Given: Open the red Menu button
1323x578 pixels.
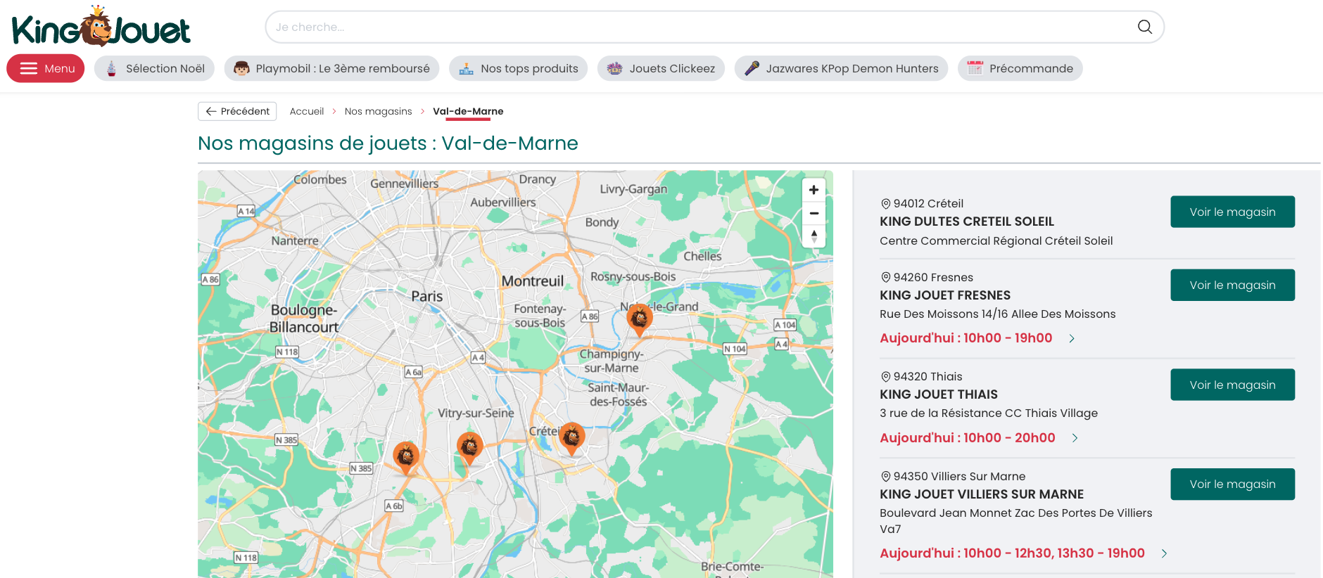Looking at the screenshot, I should click(46, 68).
